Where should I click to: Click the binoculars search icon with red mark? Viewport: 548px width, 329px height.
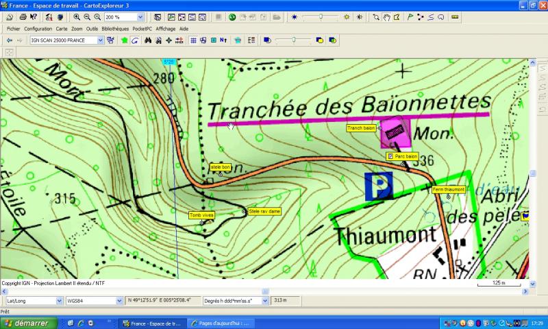pos(158,40)
